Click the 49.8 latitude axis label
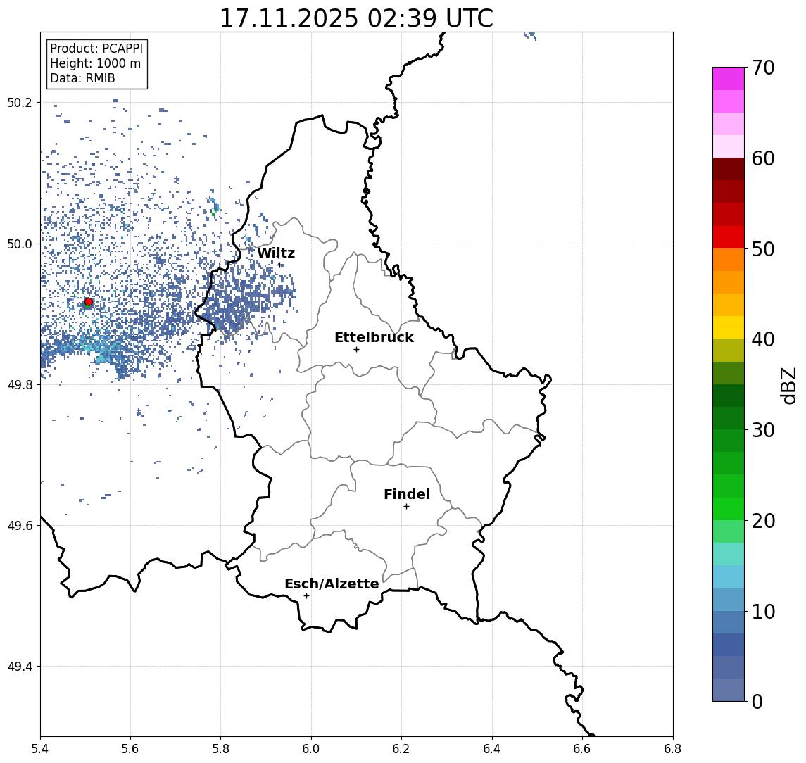 click(20, 384)
